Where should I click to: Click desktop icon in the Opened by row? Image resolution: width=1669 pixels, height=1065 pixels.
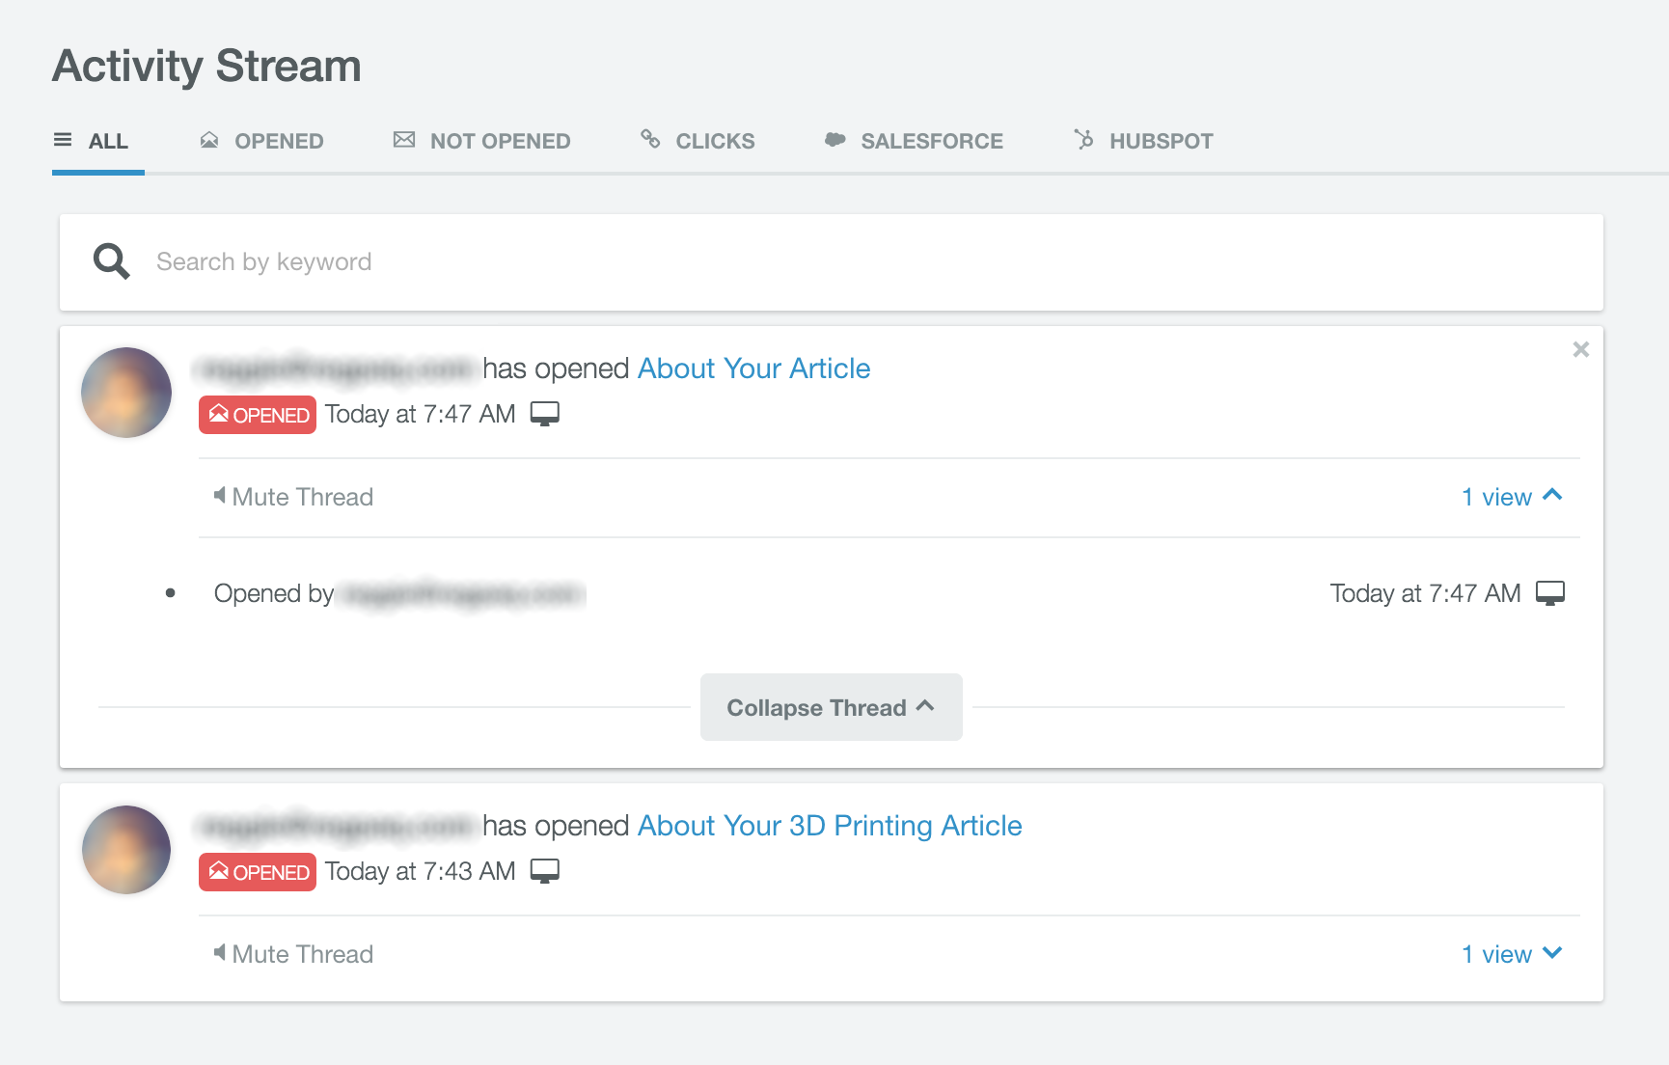[1550, 593]
